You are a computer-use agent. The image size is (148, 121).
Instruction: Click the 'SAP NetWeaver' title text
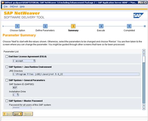[22, 13]
